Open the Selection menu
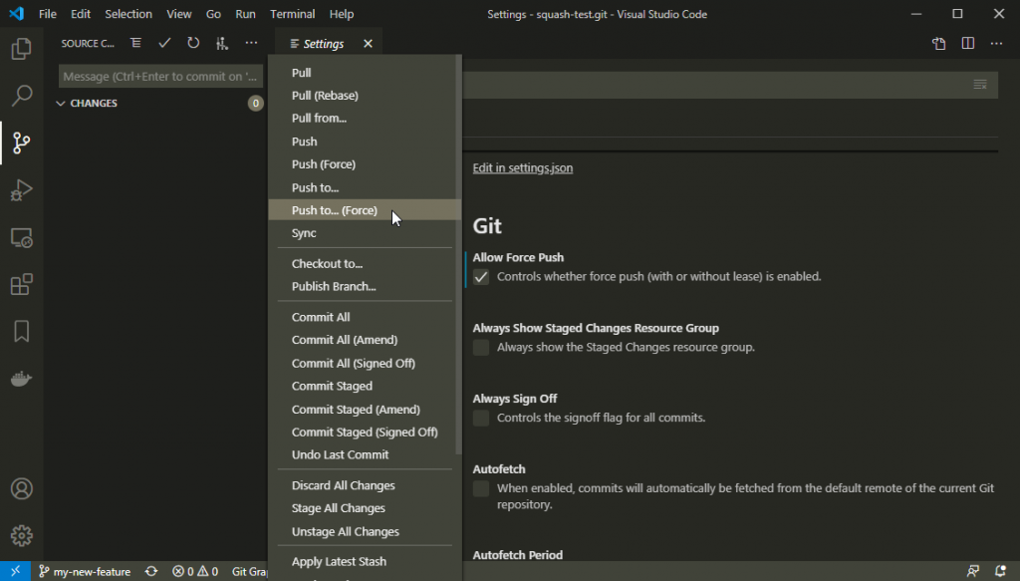The height and width of the screenshot is (581, 1020). click(x=128, y=14)
